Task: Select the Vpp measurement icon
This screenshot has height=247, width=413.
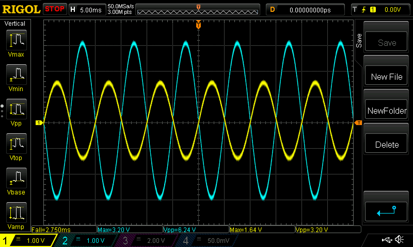Action: click(x=17, y=109)
